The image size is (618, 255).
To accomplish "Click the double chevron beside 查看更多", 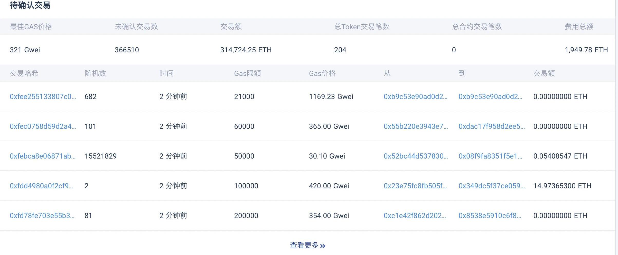I will pos(323,246).
